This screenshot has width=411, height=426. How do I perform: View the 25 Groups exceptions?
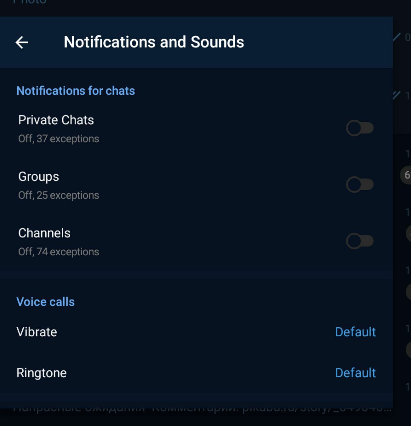(x=59, y=195)
